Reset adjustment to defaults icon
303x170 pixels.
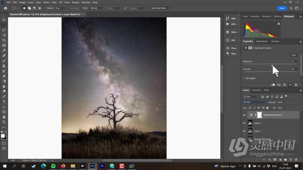[x=284, y=85]
